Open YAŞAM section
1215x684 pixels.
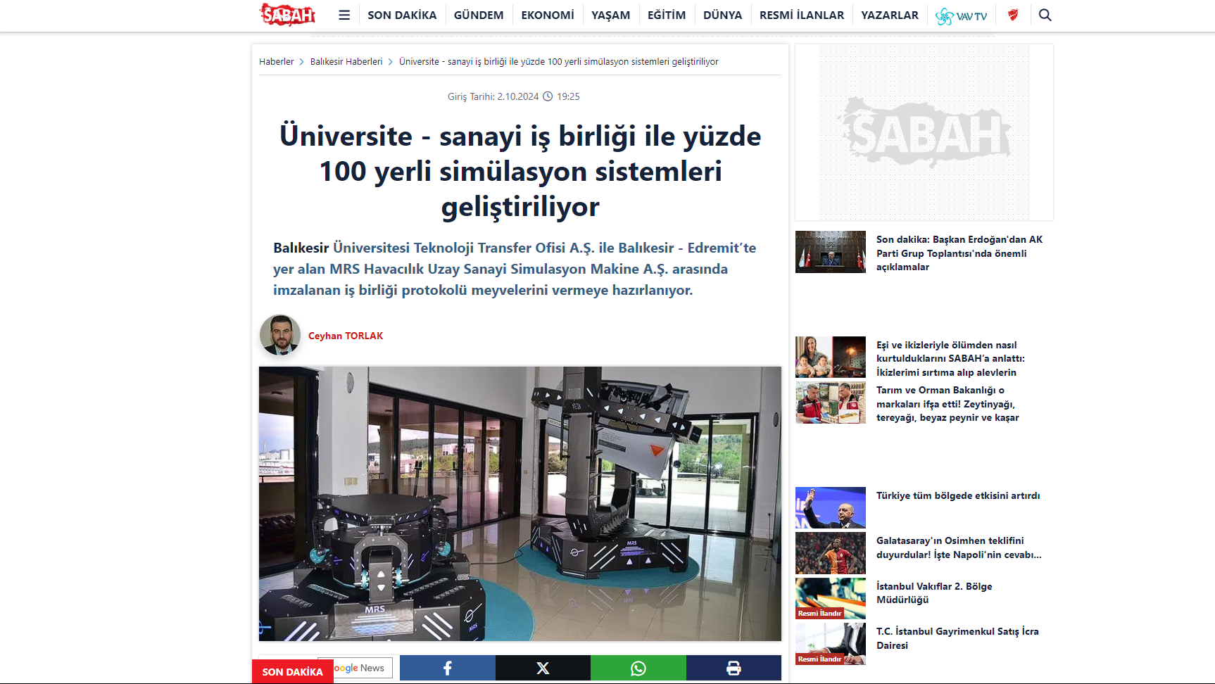(610, 15)
